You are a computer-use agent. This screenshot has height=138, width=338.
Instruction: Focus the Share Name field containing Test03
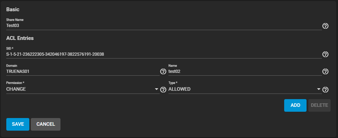(x=164, y=26)
